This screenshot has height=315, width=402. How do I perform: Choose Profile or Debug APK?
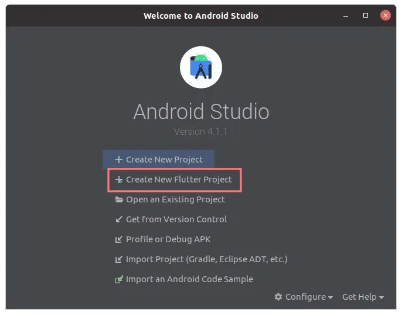tap(163, 239)
